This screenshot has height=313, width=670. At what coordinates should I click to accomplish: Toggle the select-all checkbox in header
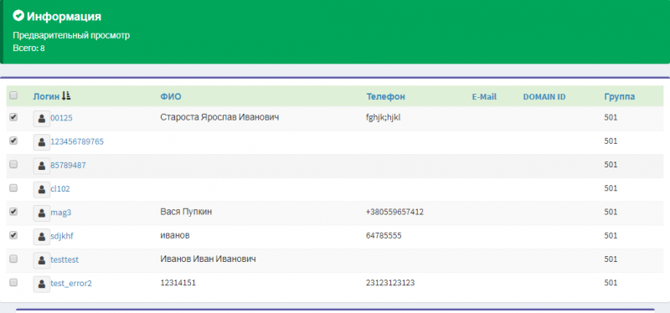pyautogui.click(x=13, y=95)
